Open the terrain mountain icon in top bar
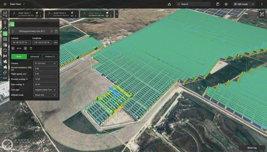 tap(169, 4)
